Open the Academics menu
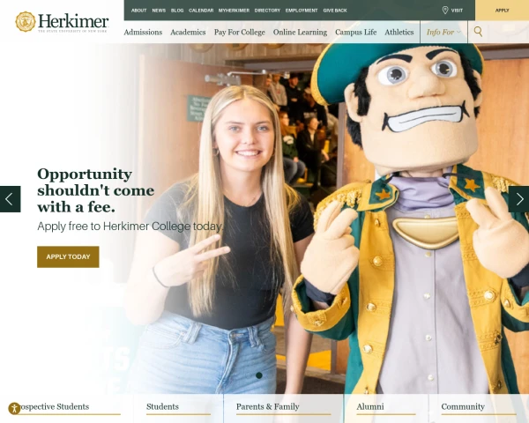Image resolution: width=529 pixels, height=423 pixels. point(188,32)
